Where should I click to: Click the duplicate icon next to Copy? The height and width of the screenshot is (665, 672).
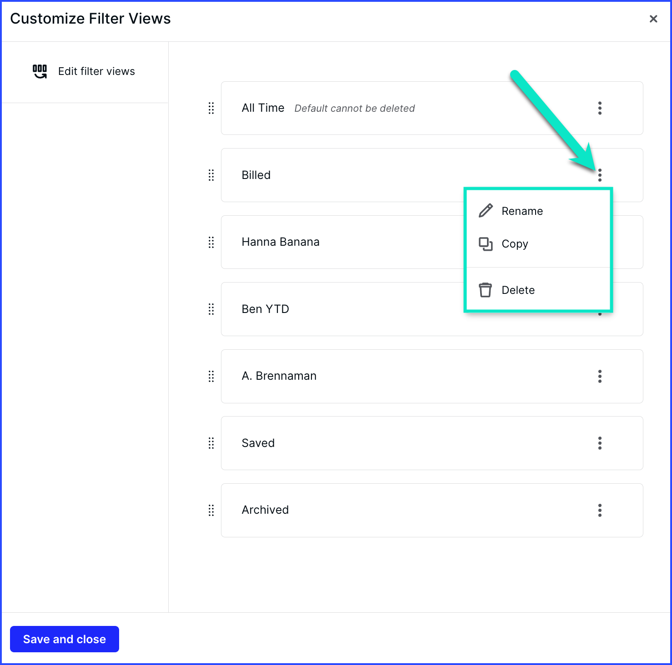[486, 244]
